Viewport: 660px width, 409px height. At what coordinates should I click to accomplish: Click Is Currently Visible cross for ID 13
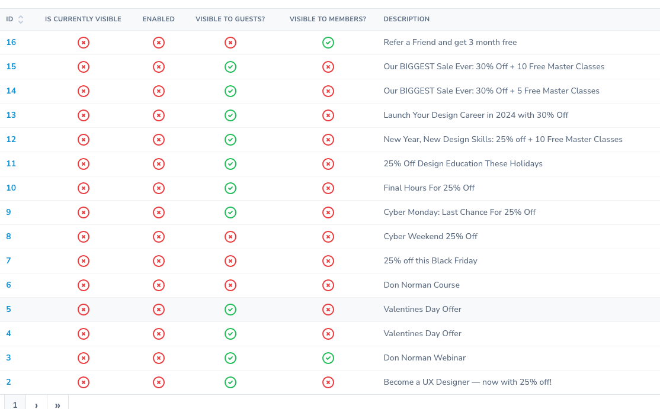(84, 115)
